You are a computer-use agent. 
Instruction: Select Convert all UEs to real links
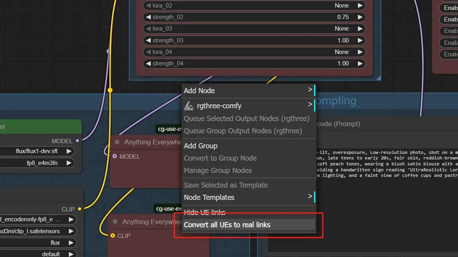[249, 225]
